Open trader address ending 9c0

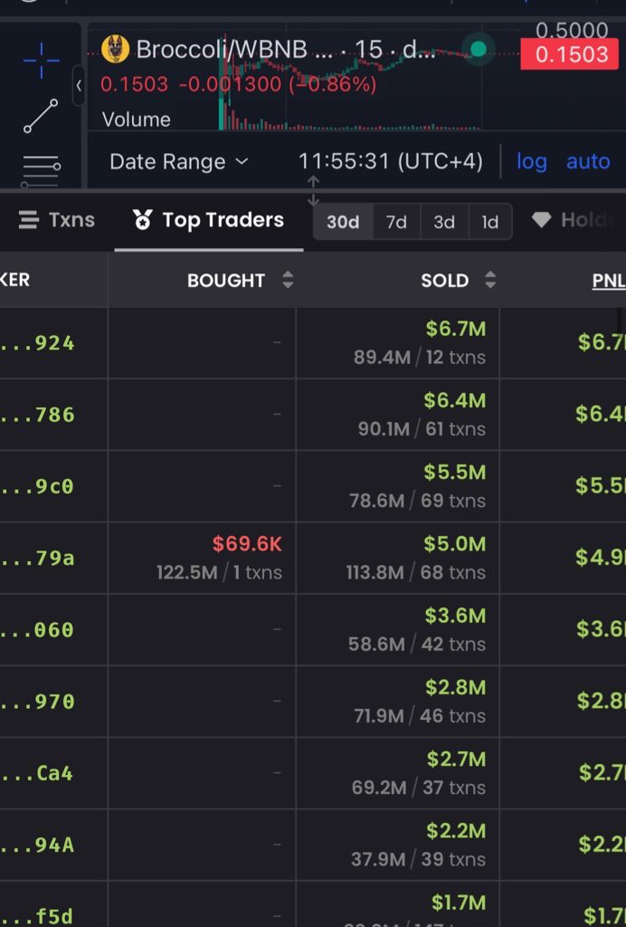pyautogui.click(x=37, y=486)
